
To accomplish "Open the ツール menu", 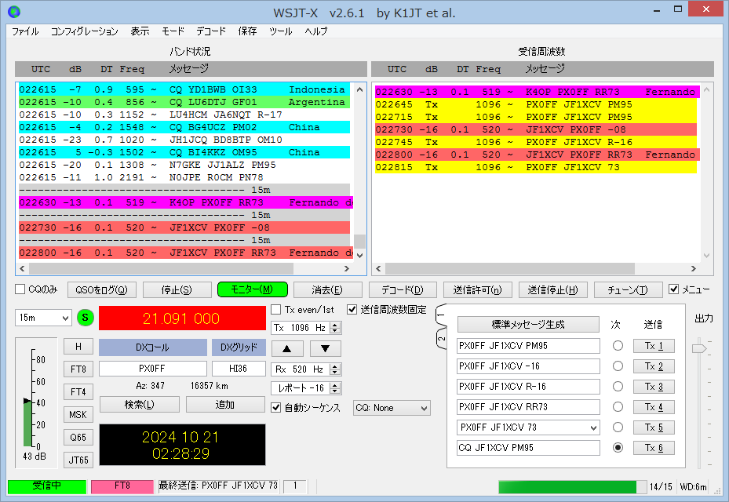I will click(x=280, y=31).
